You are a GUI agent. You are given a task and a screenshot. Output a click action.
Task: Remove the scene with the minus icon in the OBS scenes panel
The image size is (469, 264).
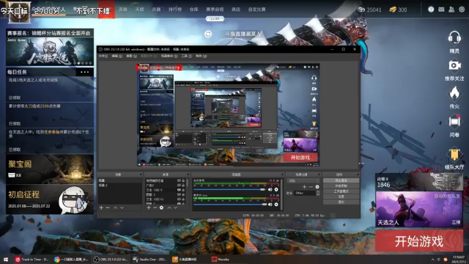(108, 208)
